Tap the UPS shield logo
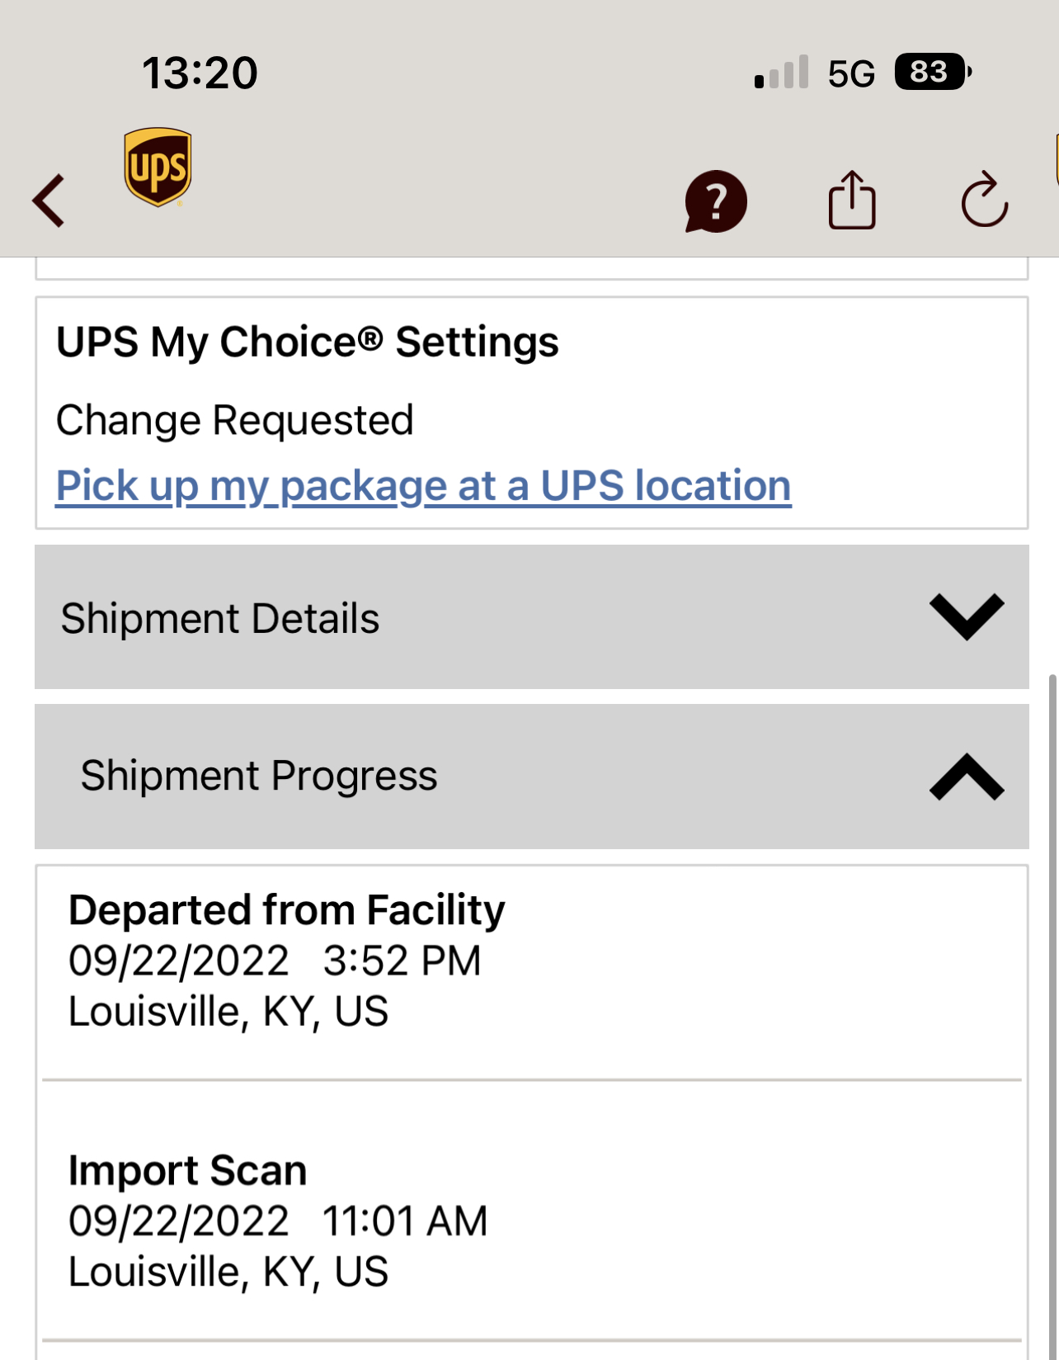This screenshot has width=1059, height=1360. pyautogui.click(x=158, y=167)
